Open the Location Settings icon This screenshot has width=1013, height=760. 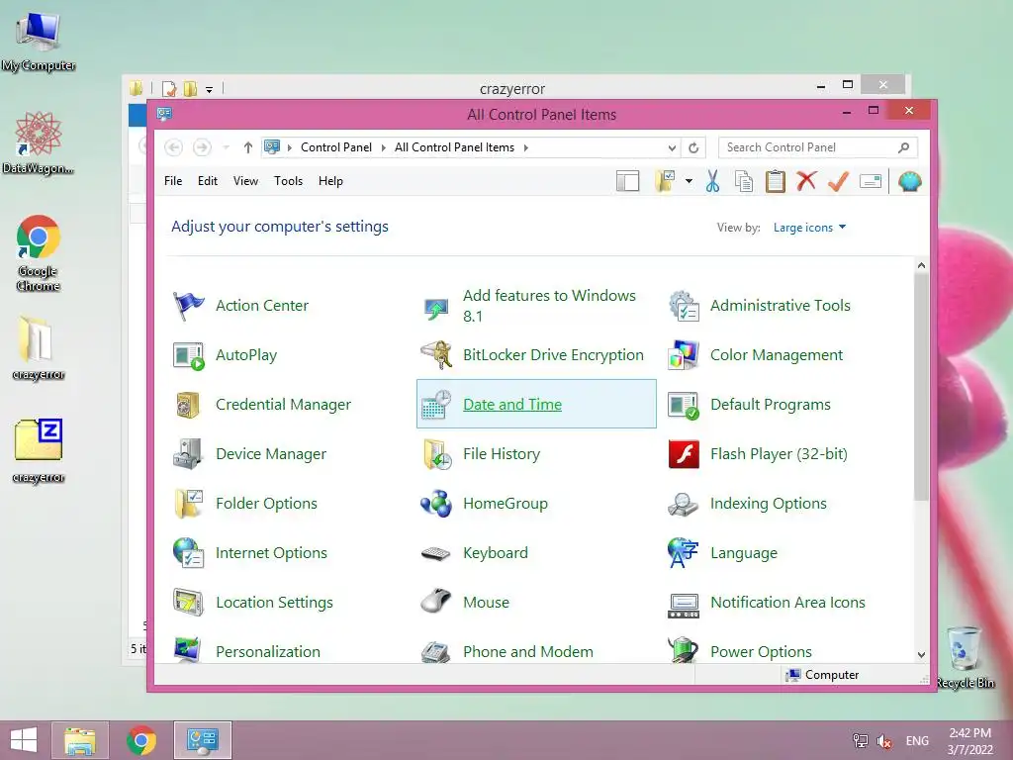(x=189, y=603)
